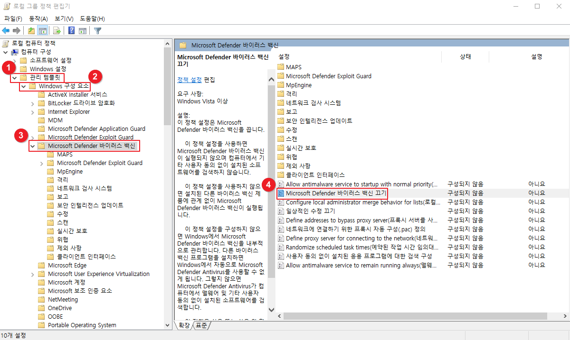Click folder icon for 실시간 보호 in right list
The height and width of the screenshot is (340, 570).
click(281, 148)
